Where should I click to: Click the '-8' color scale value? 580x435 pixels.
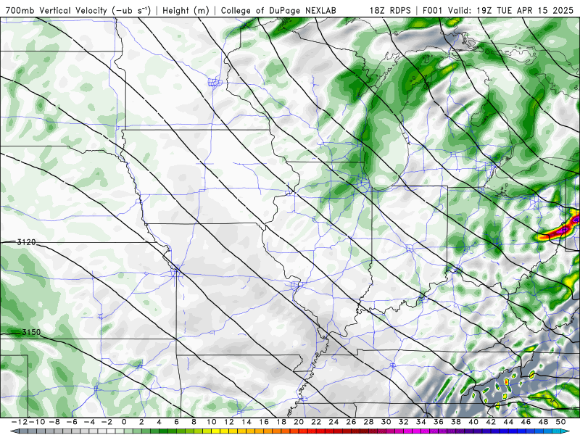tap(54, 422)
